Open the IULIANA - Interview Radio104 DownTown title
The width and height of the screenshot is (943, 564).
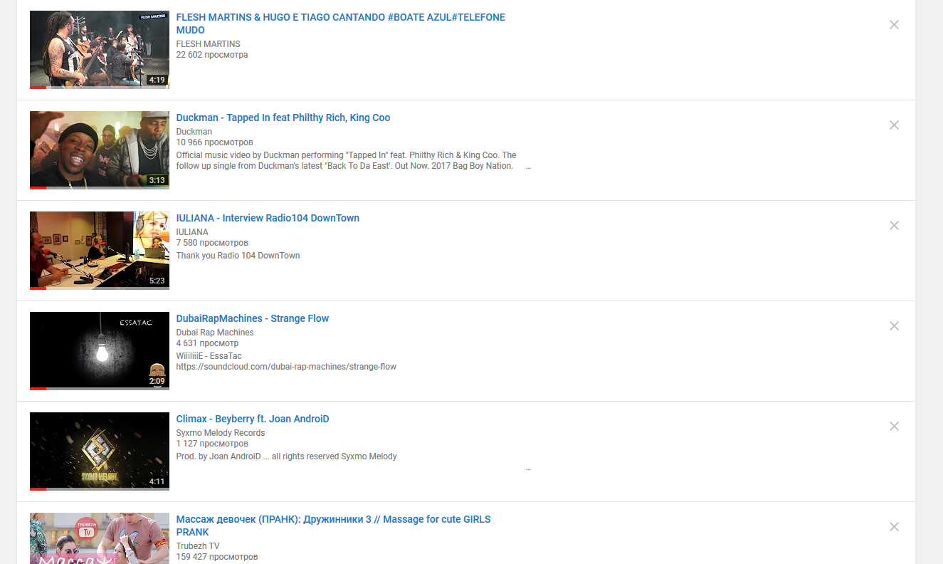(268, 218)
